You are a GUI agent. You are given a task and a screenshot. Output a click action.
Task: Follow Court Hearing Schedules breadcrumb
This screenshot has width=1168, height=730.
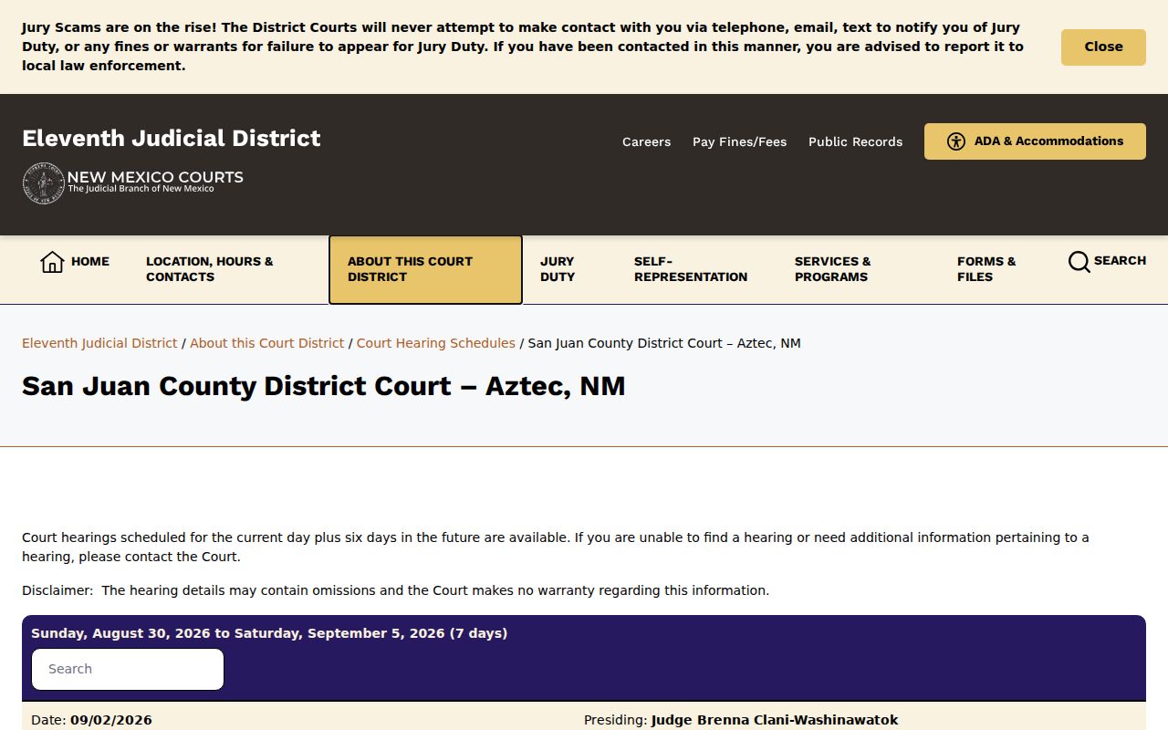(436, 343)
